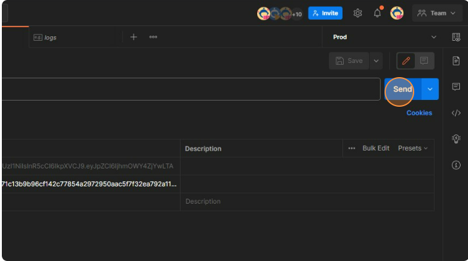Open the settings gear icon
Screen dimensions: 468x261
[357, 13]
